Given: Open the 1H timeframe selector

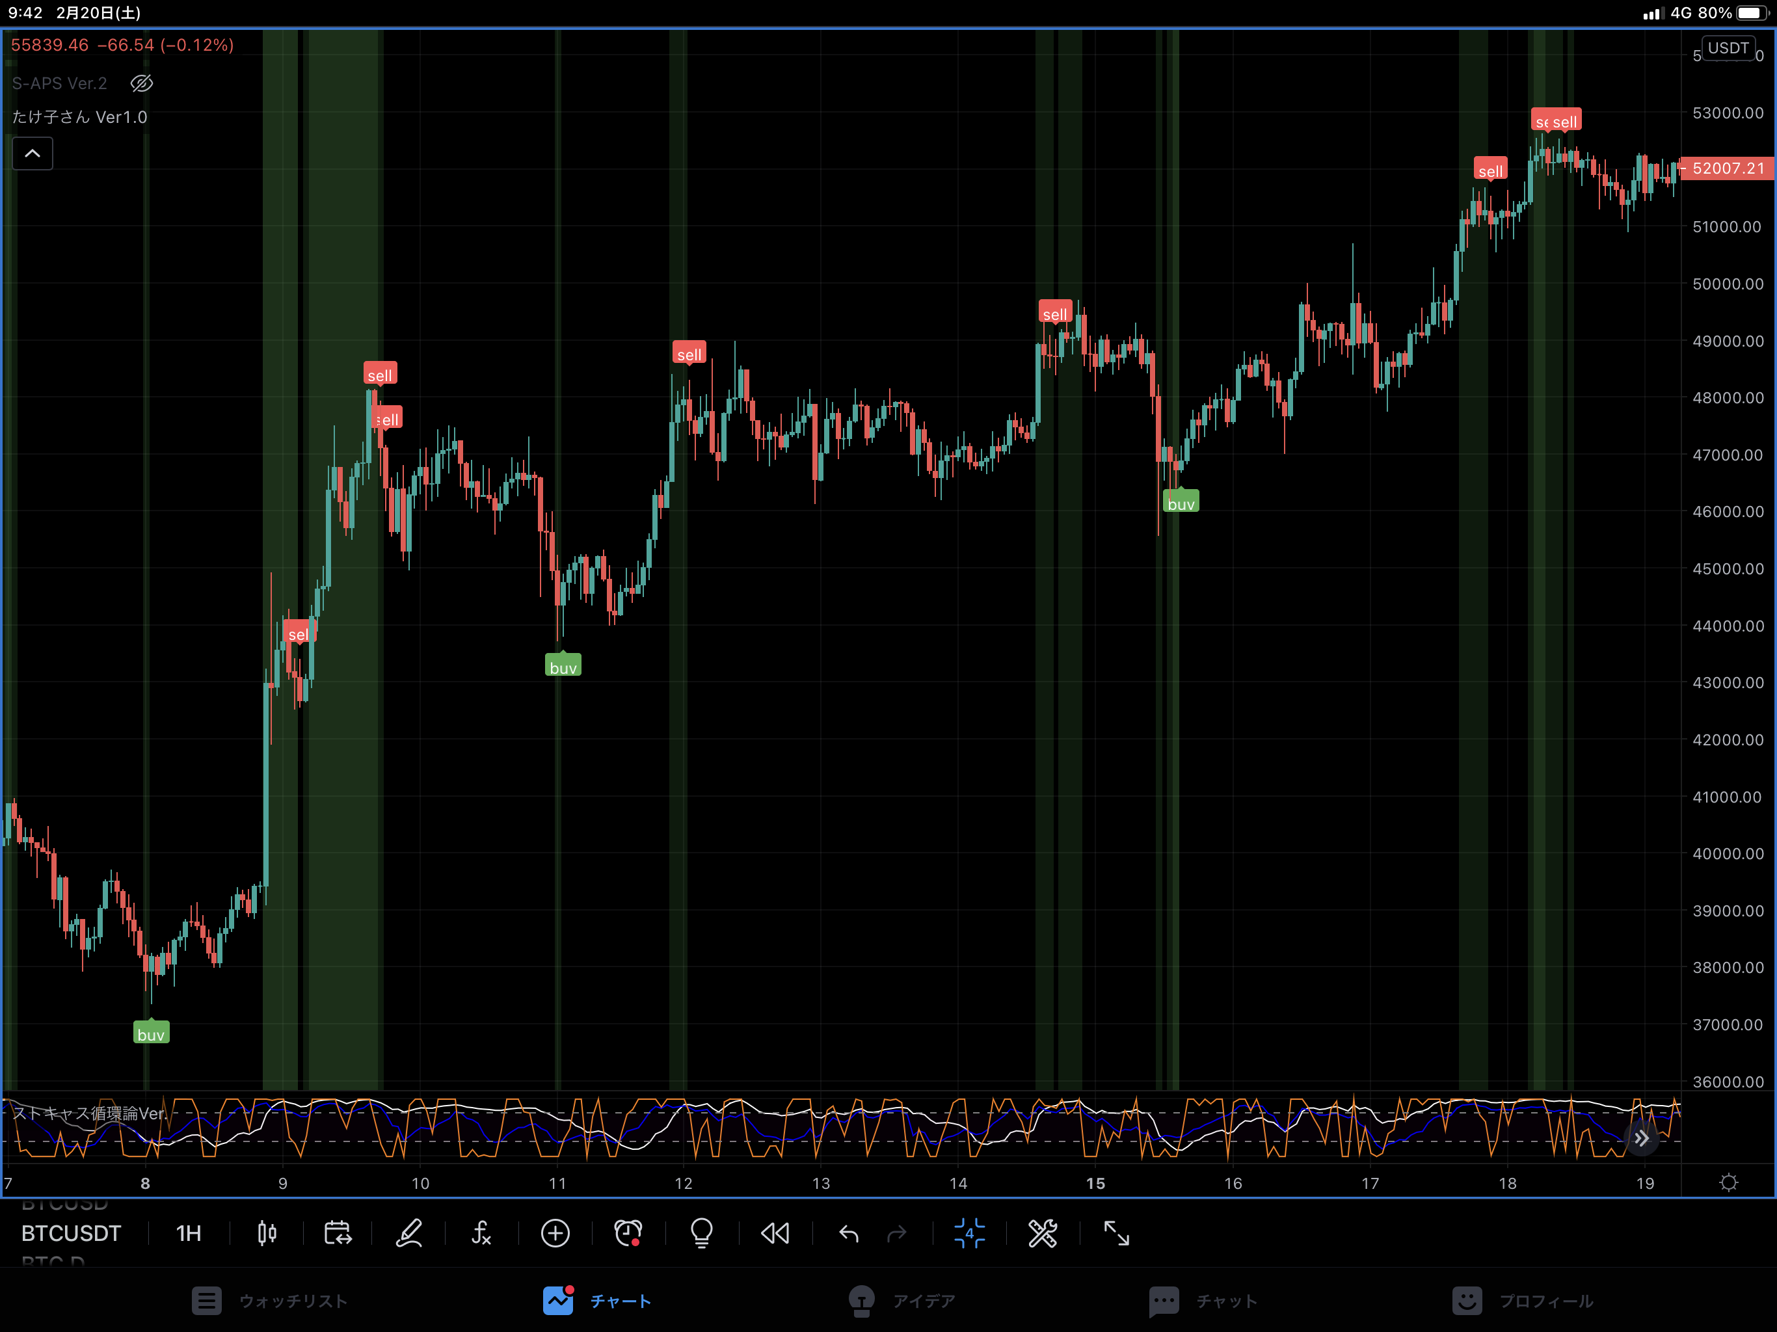Looking at the screenshot, I should [x=188, y=1233].
